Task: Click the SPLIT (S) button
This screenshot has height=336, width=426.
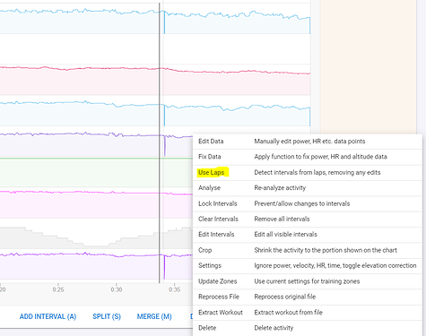Action: pyautogui.click(x=107, y=316)
